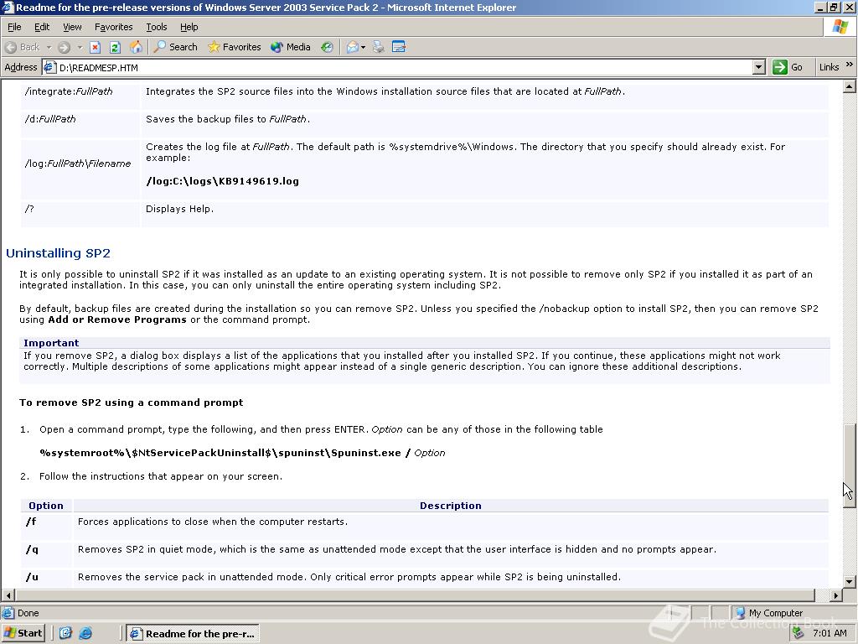Click vertical scrollbar down arrow
The height and width of the screenshot is (644, 858).
tap(850, 582)
